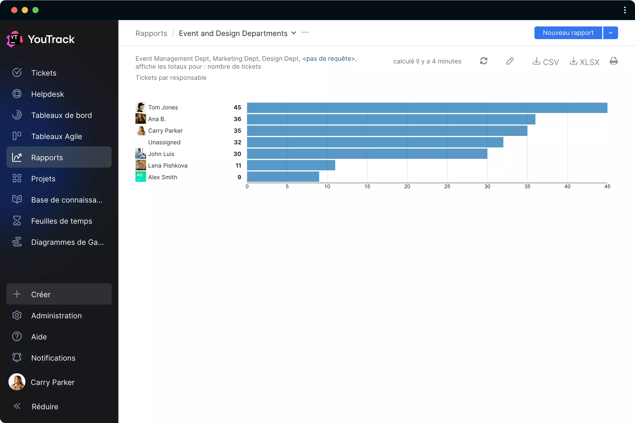The image size is (635, 423).
Task: Print the report
Action: pyautogui.click(x=614, y=61)
